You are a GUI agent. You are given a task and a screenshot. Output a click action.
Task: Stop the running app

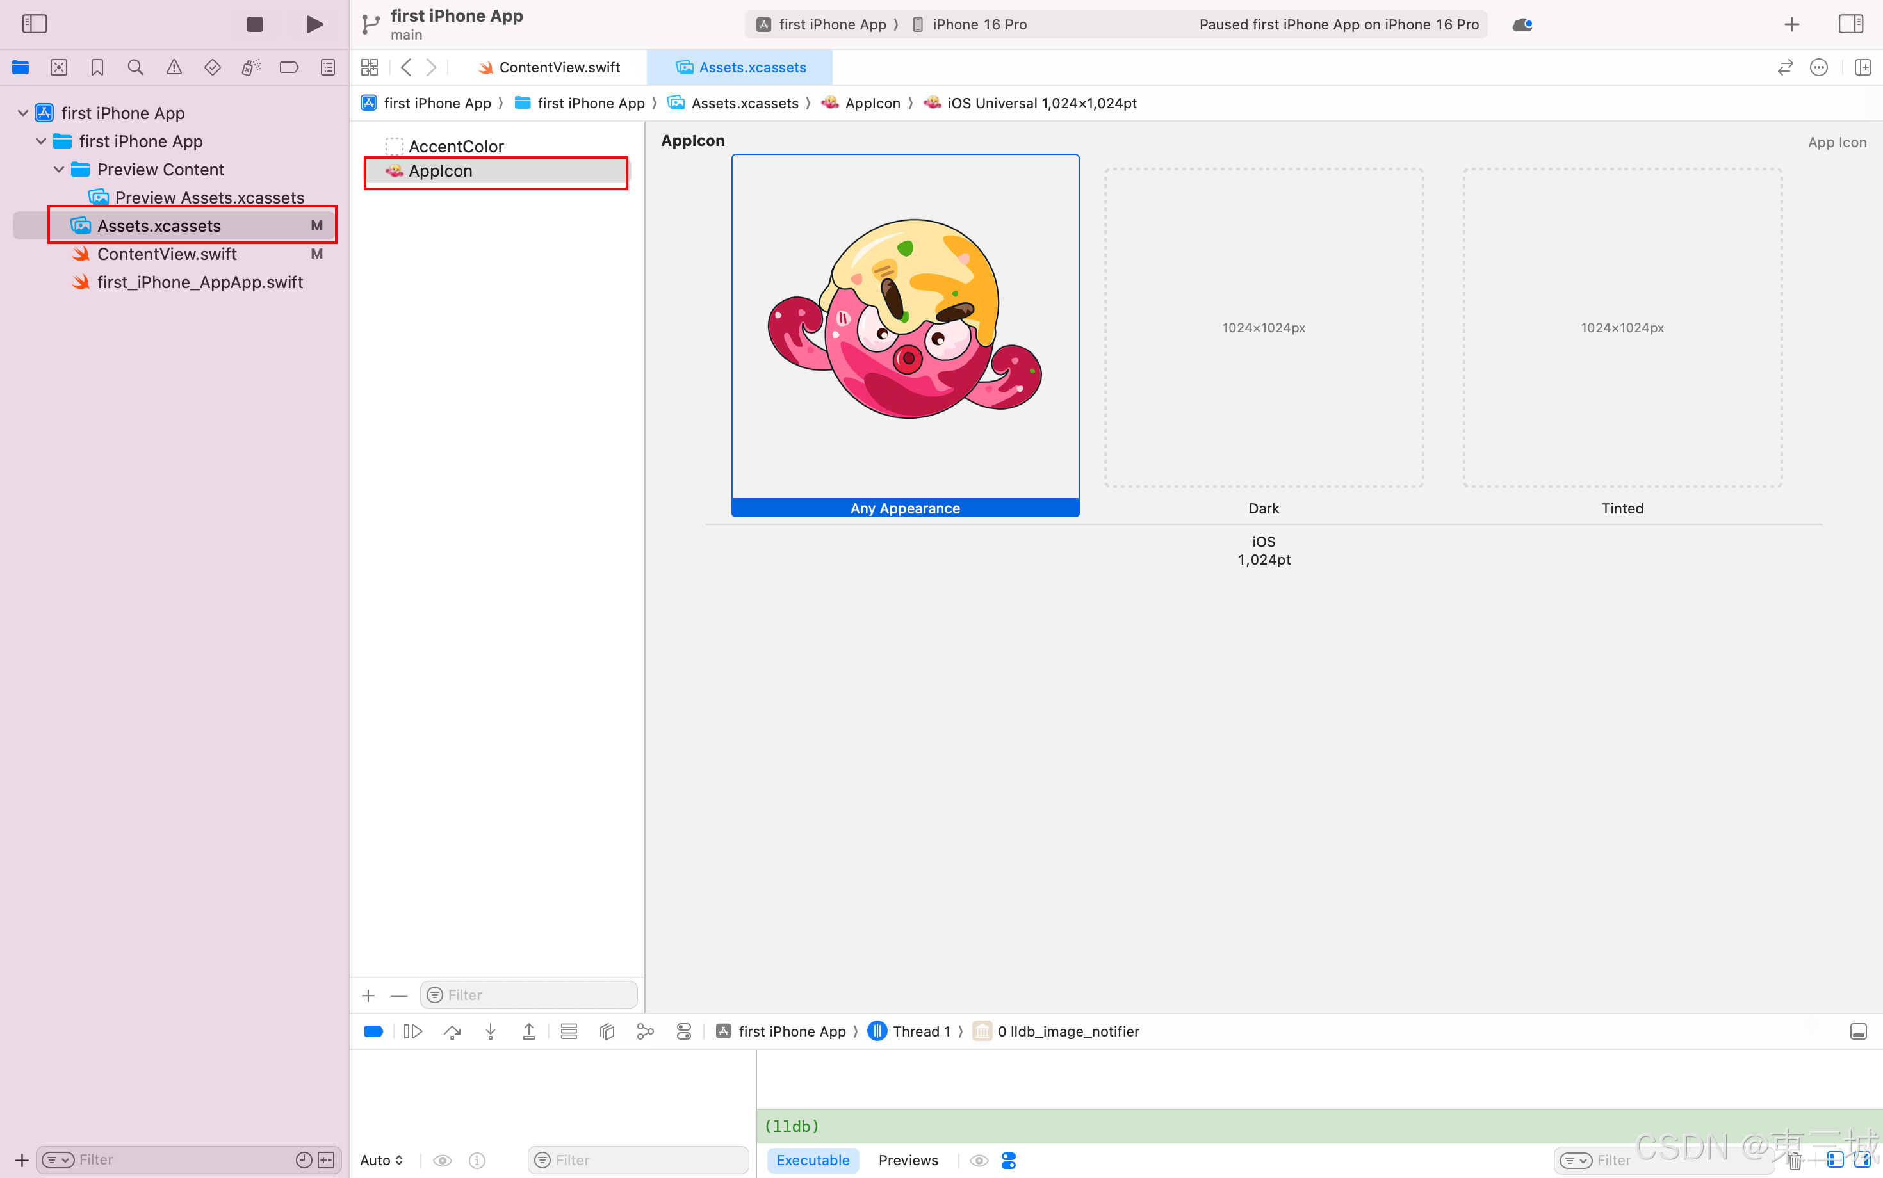254,24
